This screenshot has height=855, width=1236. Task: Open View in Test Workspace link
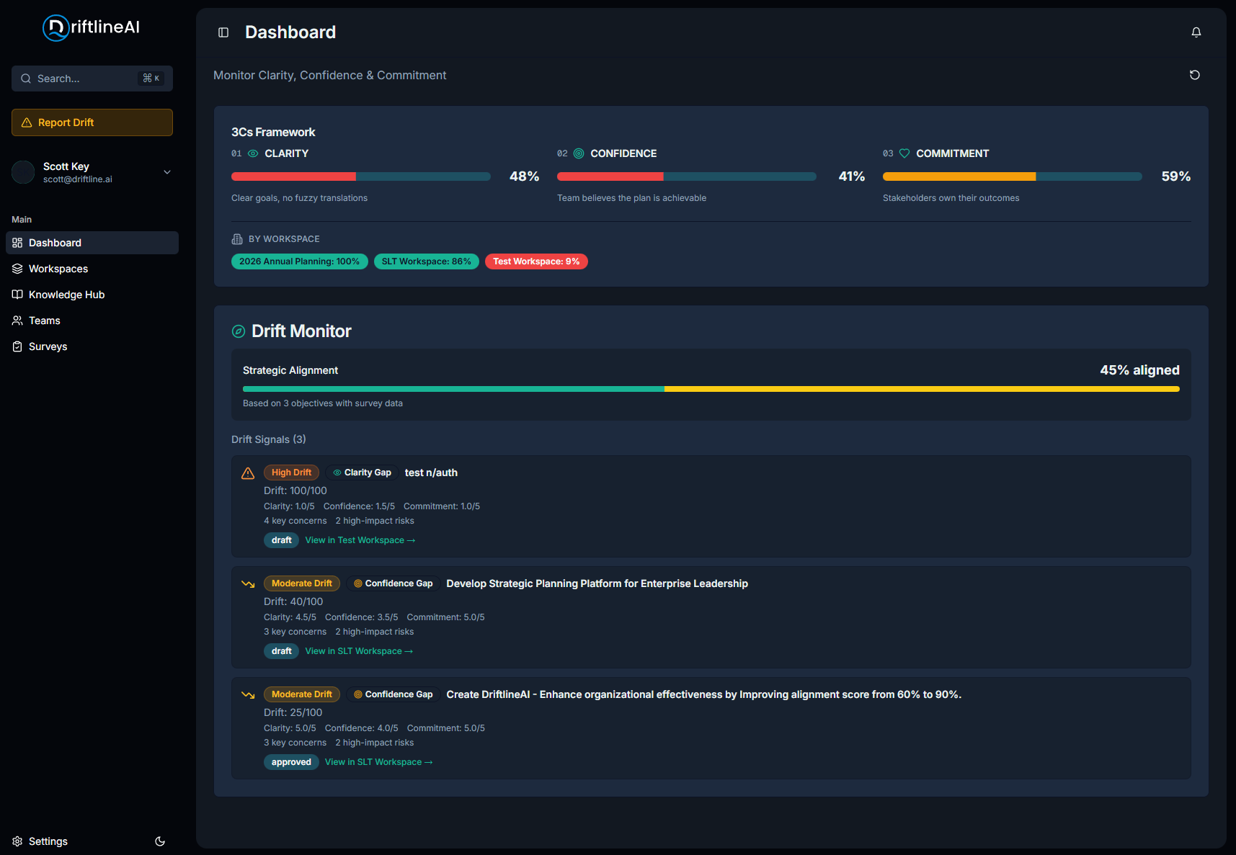[360, 540]
